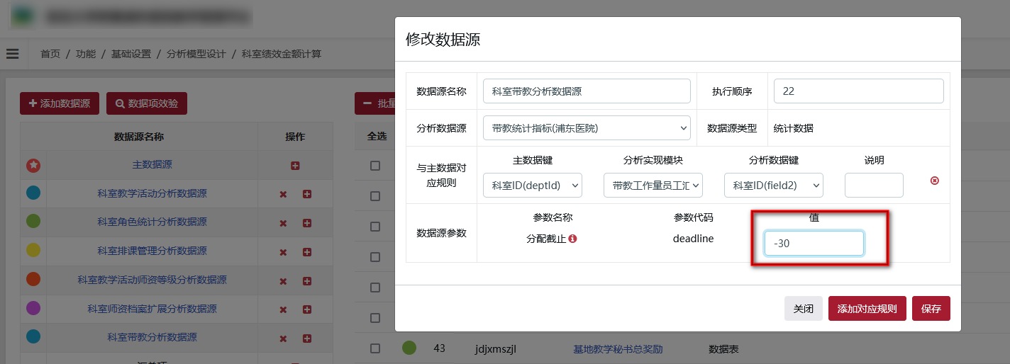Image resolution: width=1010 pixels, height=364 pixels.
Task: Delete 科室教学活动分析数据源 with the red X
Action: [283, 194]
